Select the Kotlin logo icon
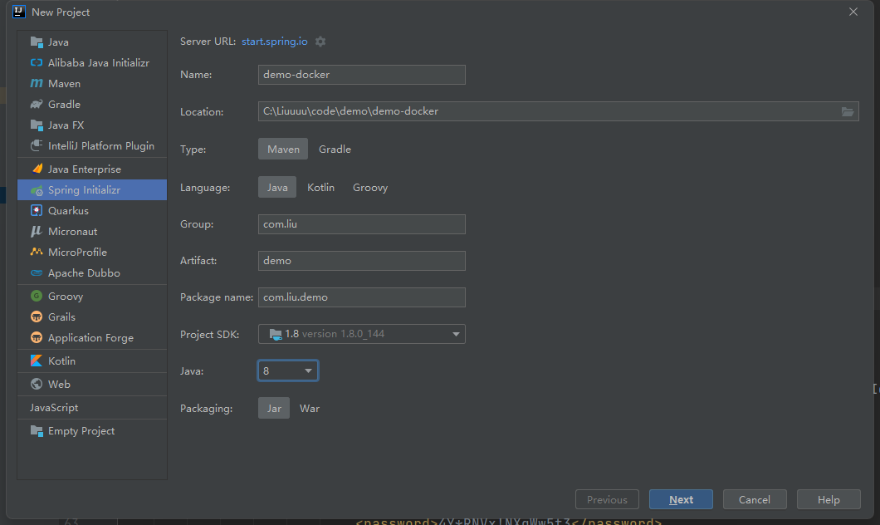880x525 pixels. point(37,361)
